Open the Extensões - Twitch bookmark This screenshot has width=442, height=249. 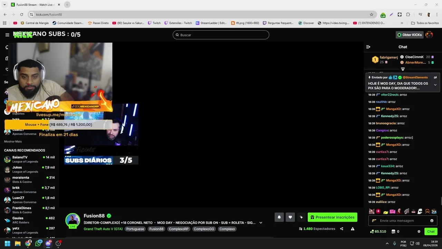[x=178, y=23]
